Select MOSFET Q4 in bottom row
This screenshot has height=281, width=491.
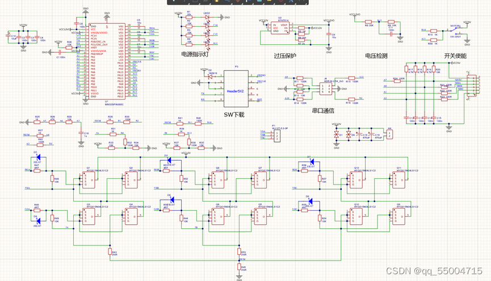[131, 216]
